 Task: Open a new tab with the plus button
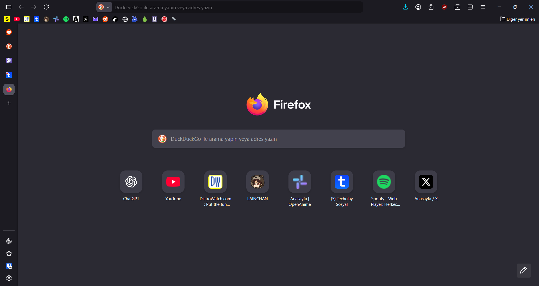pyautogui.click(x=9, y=103)
